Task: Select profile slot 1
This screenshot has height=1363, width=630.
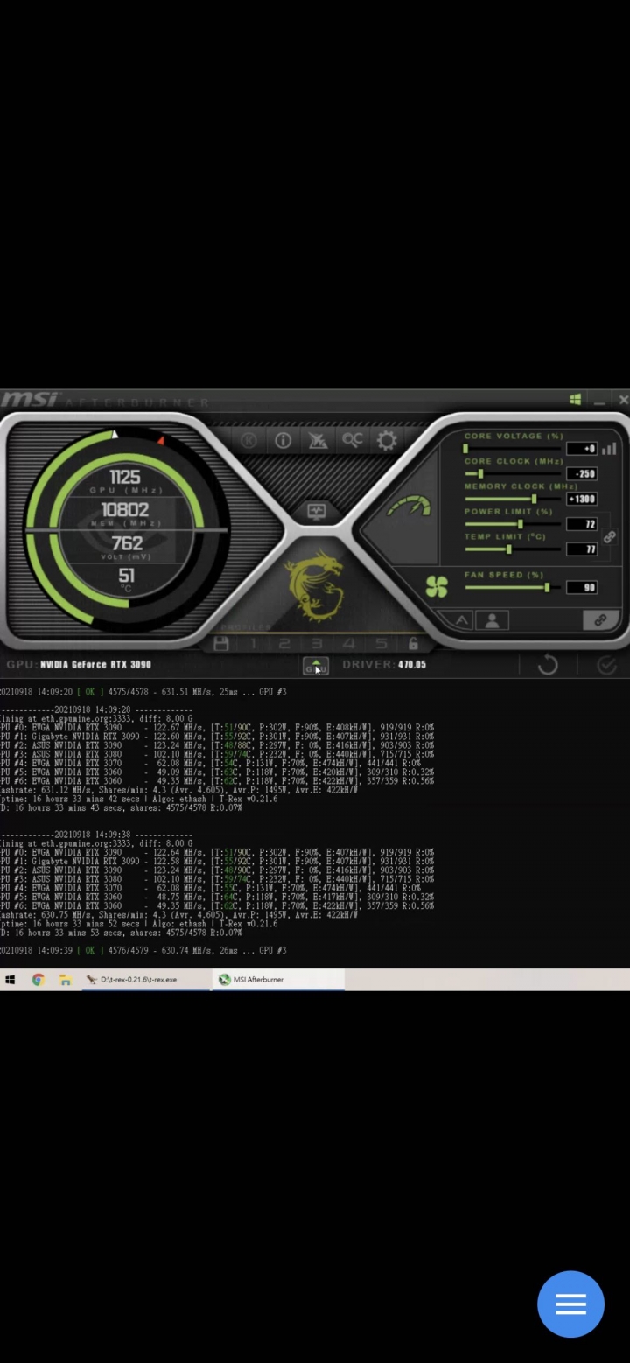Action: [254, 644]
